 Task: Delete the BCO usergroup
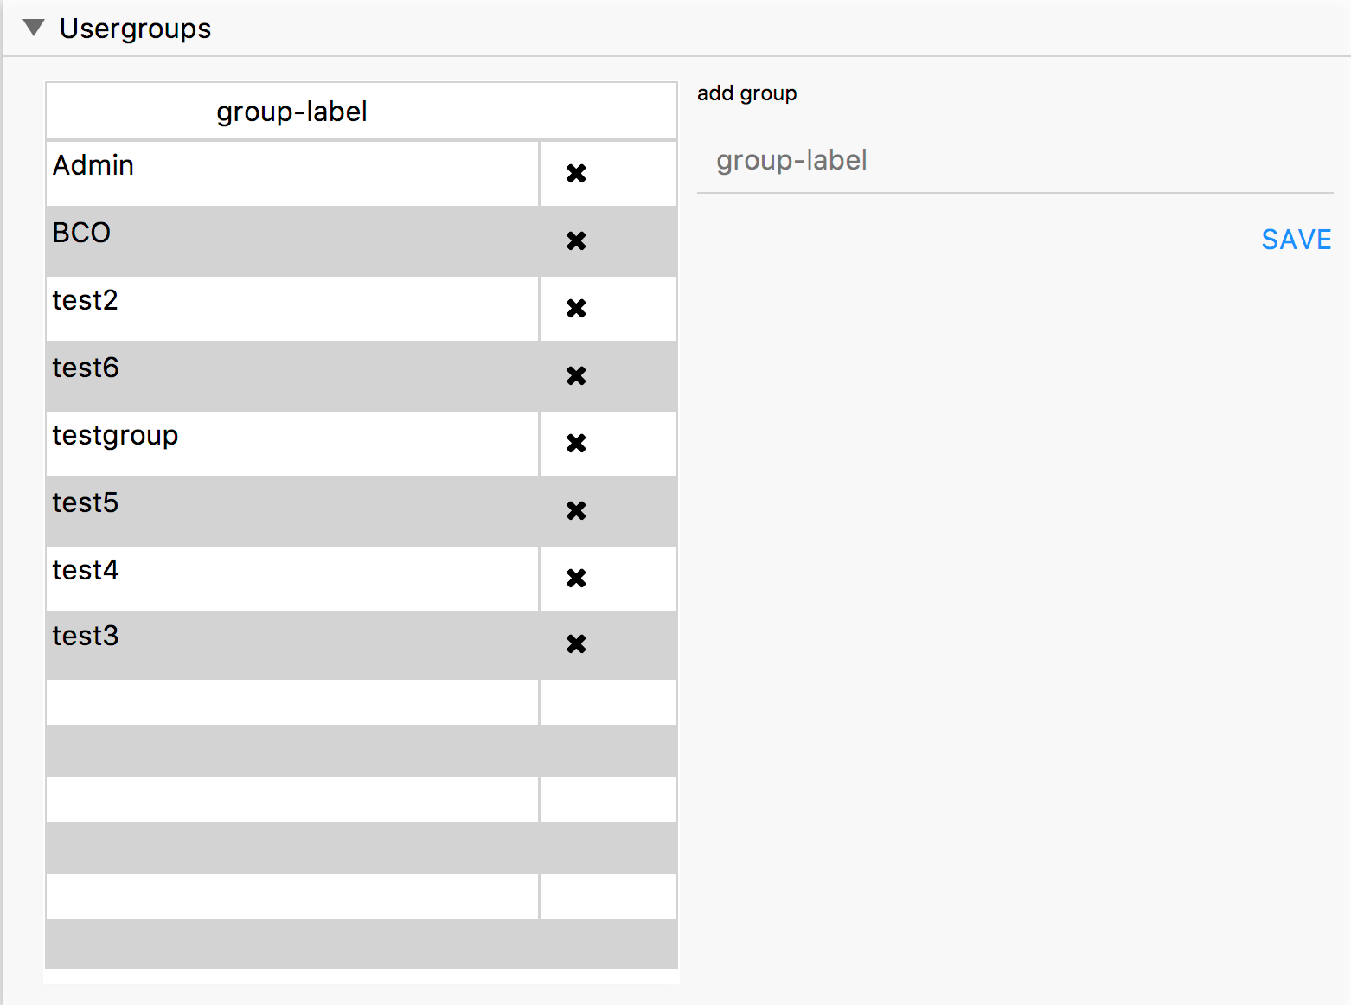point(575,241)
